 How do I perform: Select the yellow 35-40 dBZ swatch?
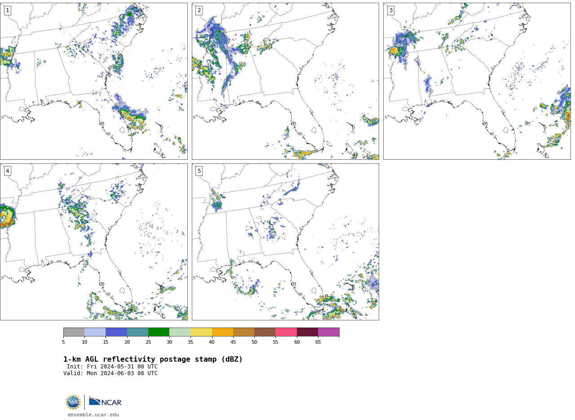pyautogui.click(x=201, y=332)
